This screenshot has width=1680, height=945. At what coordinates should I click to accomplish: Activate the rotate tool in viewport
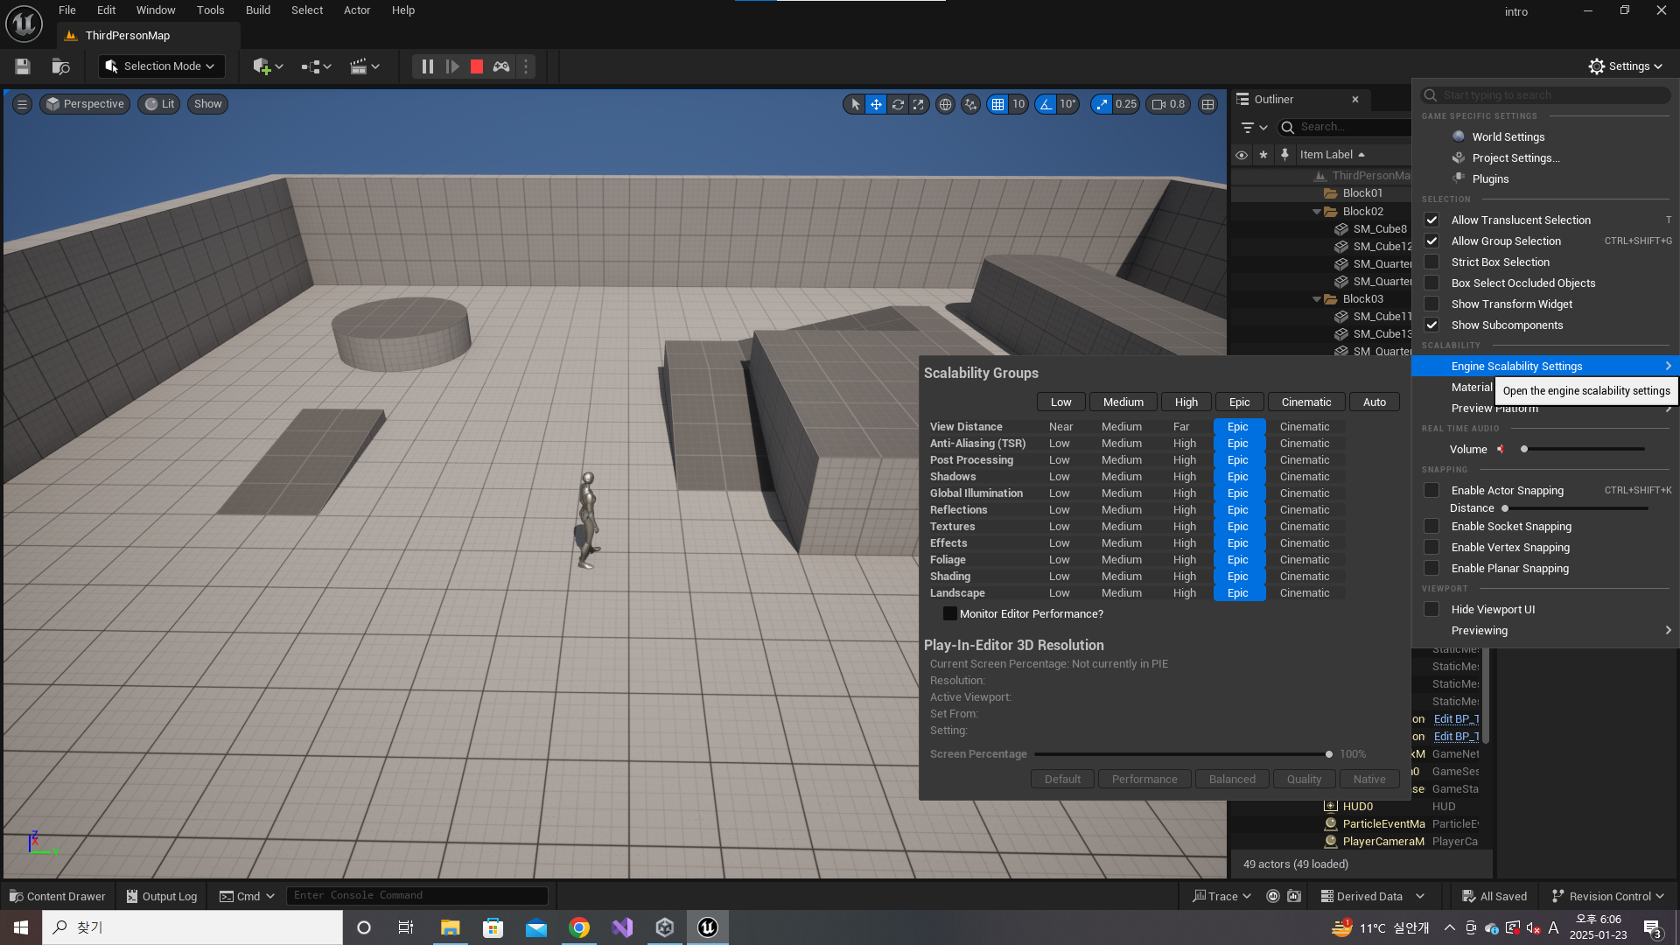[x=898, y=104]
